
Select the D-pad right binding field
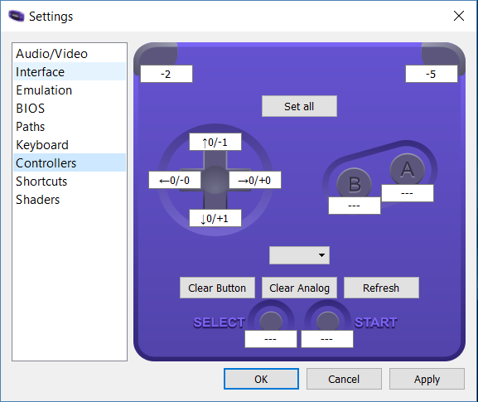click(x=255, y=180)
